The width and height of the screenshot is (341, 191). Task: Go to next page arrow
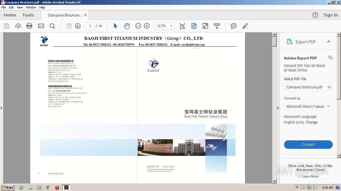tap(78, 26)
